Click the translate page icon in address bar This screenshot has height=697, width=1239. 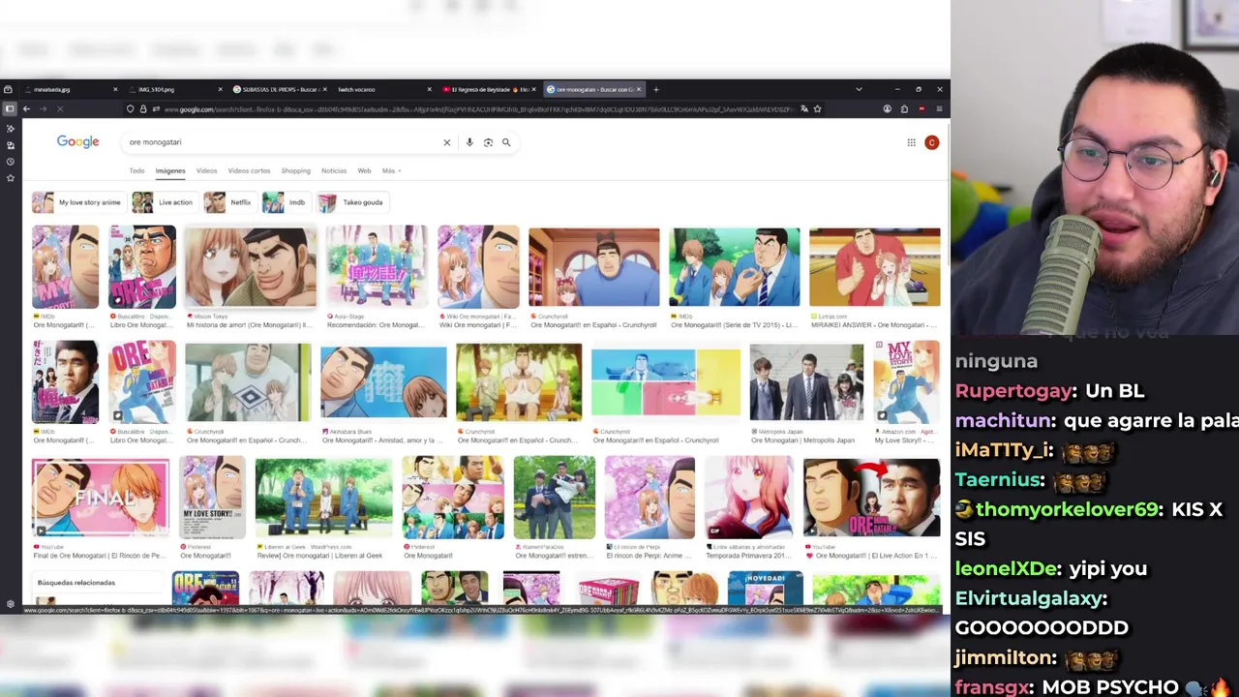(x=803, y=108)
